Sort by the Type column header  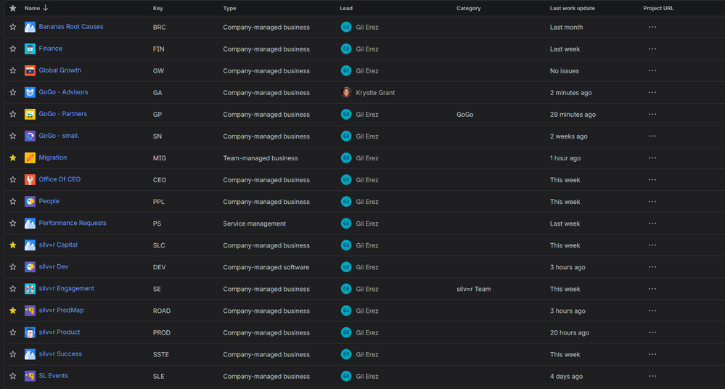(x=229, y=8)
